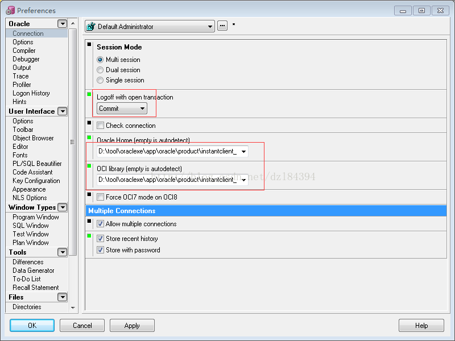Toggle Store with password checkbox

[101, 250]
